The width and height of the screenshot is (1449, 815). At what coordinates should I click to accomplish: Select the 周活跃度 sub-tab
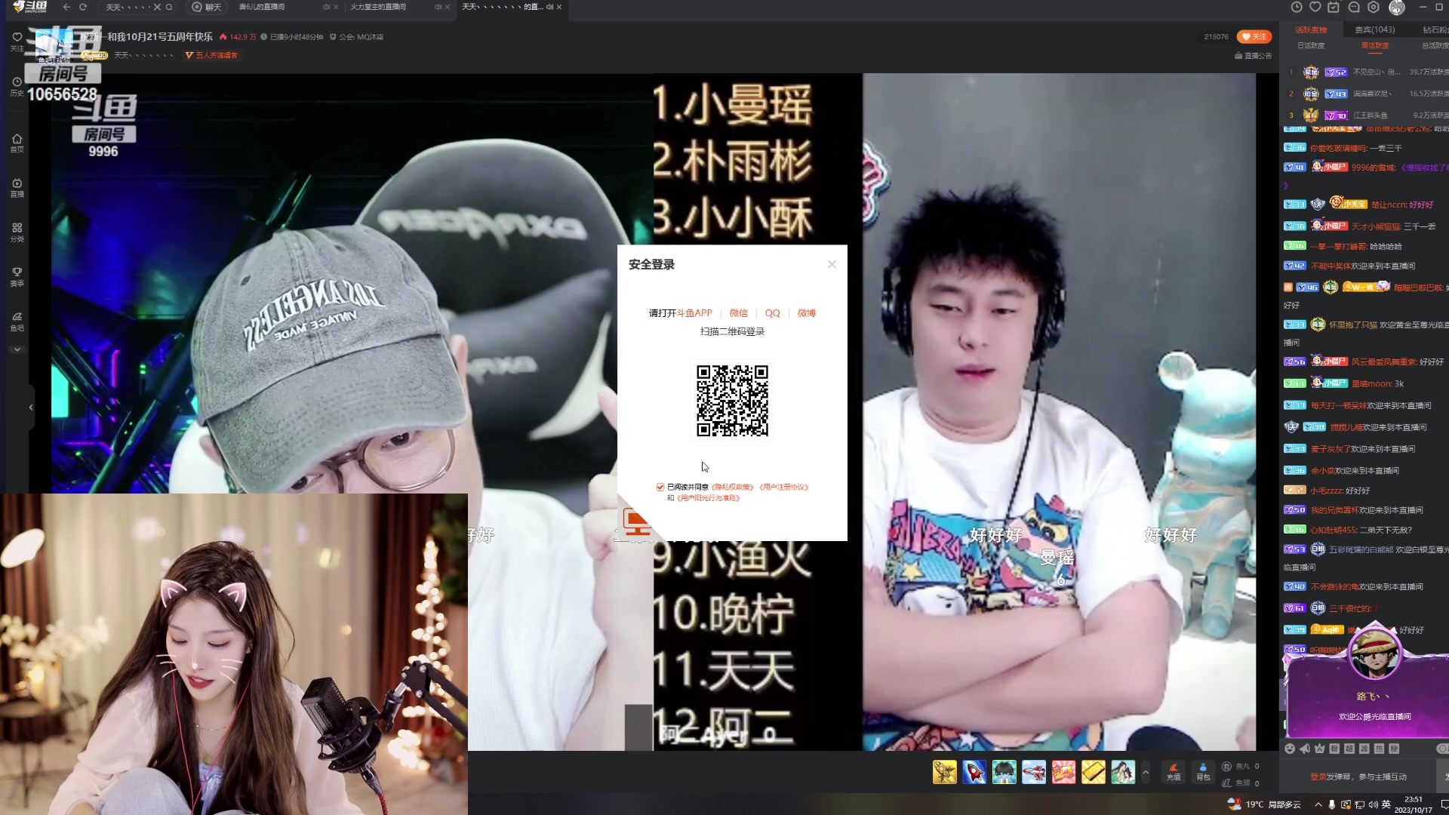[1375, 46]
